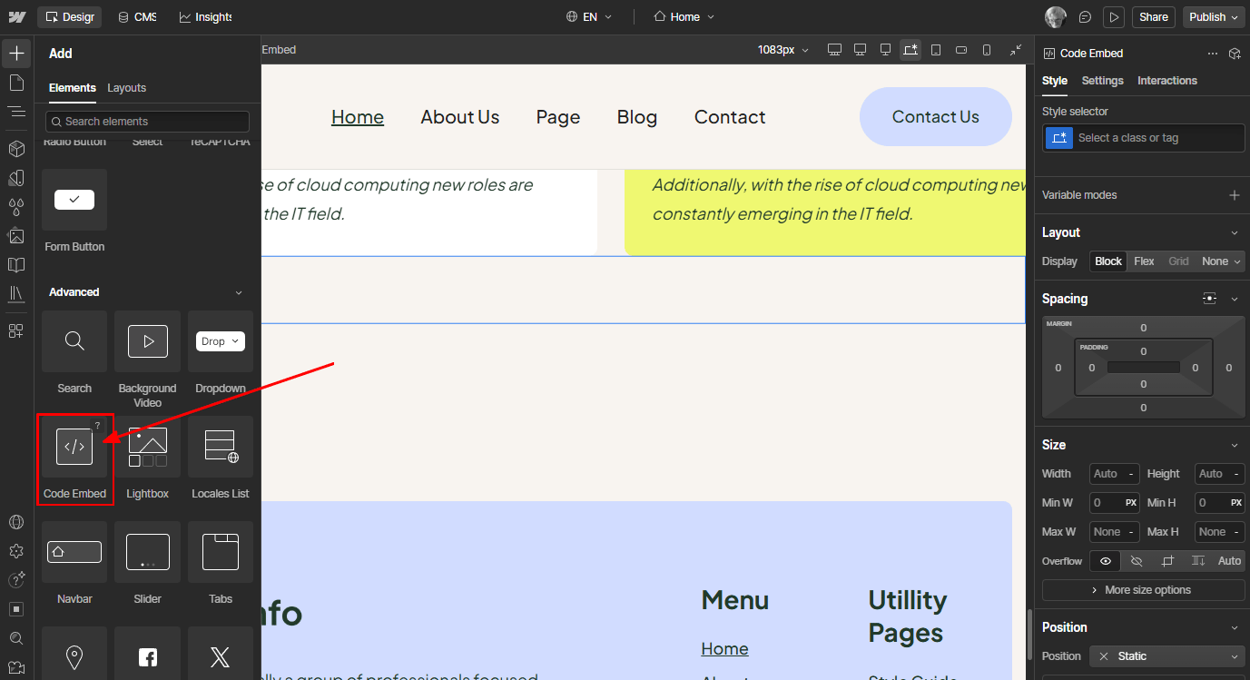The height and width of the screenshot is (680, 1250).
Task: Set display to Grid
Action: [1178, 261]
